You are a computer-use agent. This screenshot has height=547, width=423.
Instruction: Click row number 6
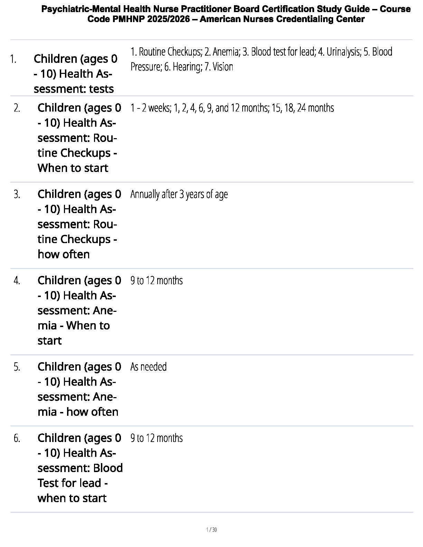[x=17, y=438]
